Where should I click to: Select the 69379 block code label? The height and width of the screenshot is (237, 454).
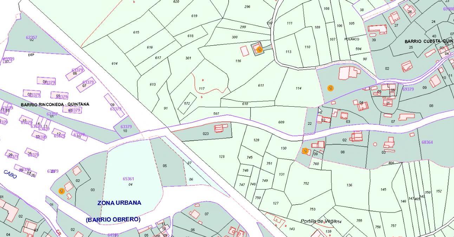tap(408, 89)
